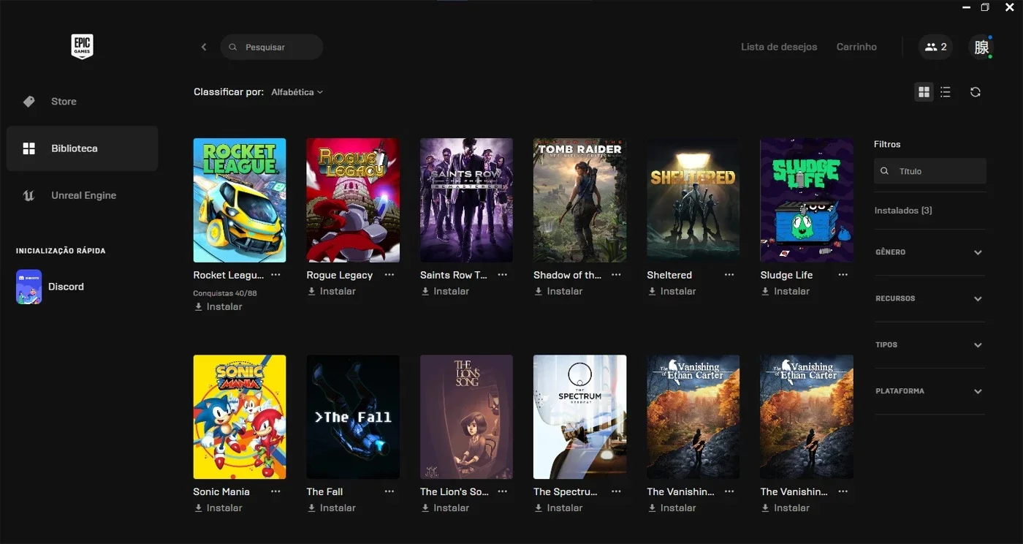Open Tomb Raider cover art
The image size is (1023, 544).
tap(580, 200)
